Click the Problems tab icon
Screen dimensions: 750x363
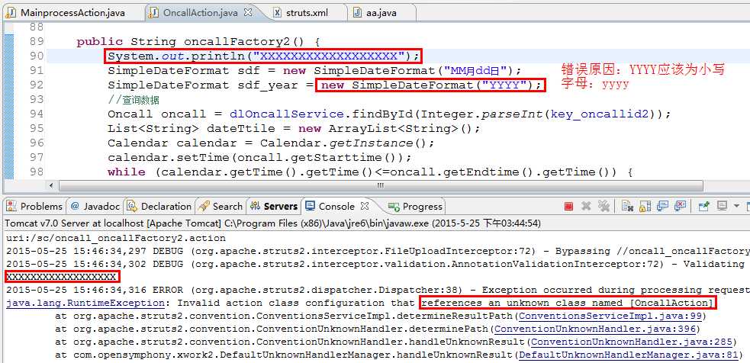point(12,207)
